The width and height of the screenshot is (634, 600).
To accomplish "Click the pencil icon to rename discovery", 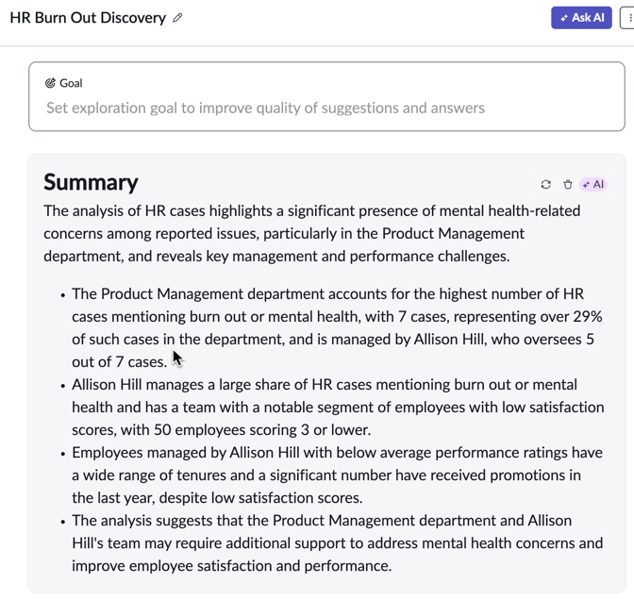I will pos(177,18).
